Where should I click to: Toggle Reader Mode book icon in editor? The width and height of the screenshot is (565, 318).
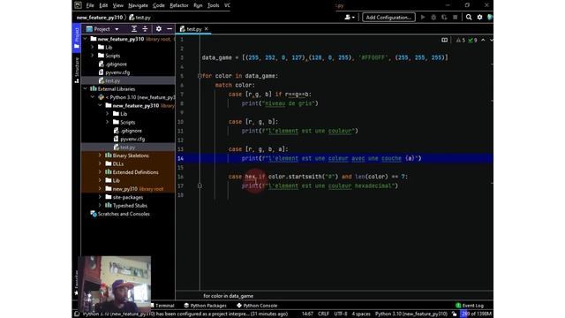point(444,40)
